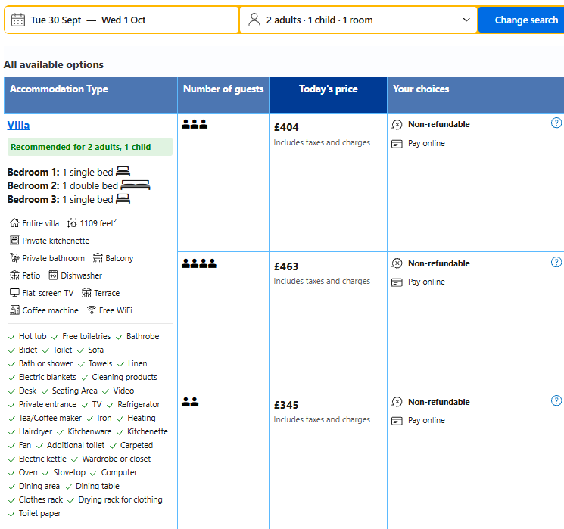This screenshot has width=564, height=529.
Task: Click the four-guest occupancy icon
Action: point(199,263)
